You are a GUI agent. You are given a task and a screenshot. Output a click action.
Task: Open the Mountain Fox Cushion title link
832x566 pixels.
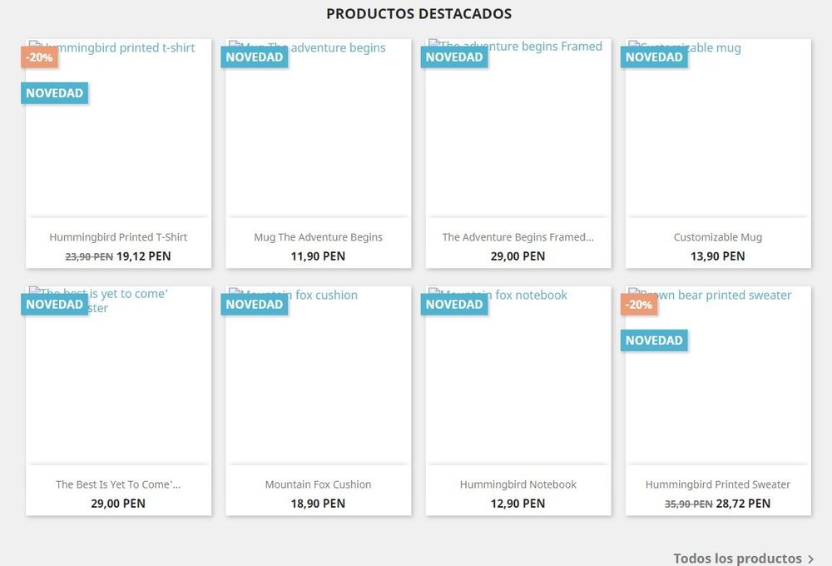point(318,484)
